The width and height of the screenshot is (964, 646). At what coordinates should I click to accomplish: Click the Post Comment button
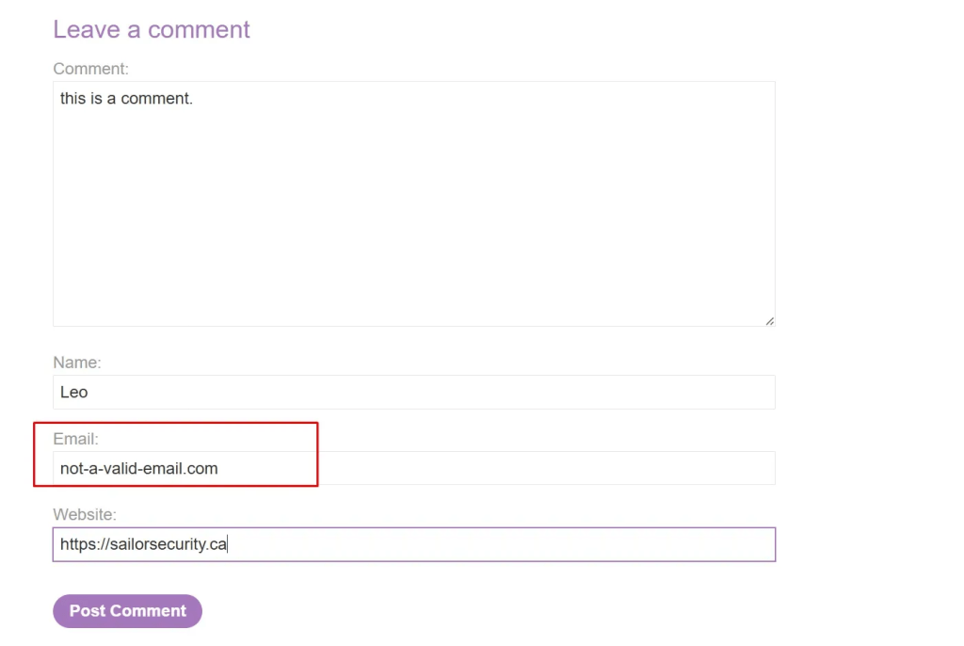127,611
